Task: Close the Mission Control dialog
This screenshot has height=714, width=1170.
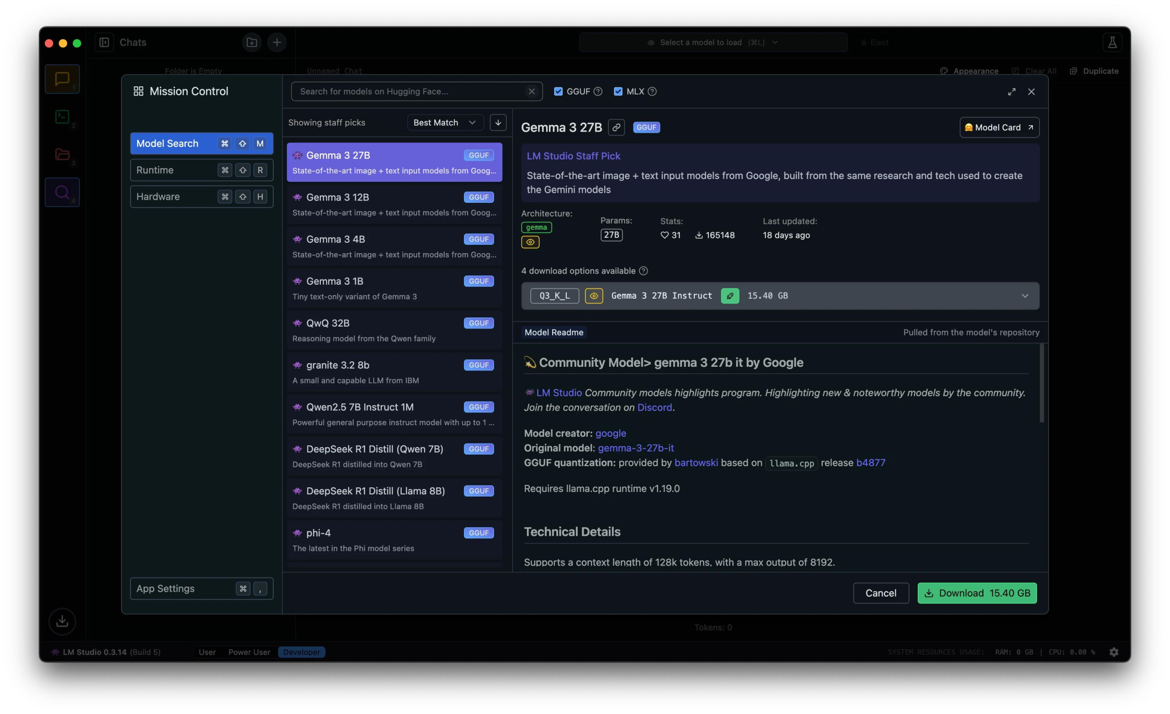Action: point(1031,92)
